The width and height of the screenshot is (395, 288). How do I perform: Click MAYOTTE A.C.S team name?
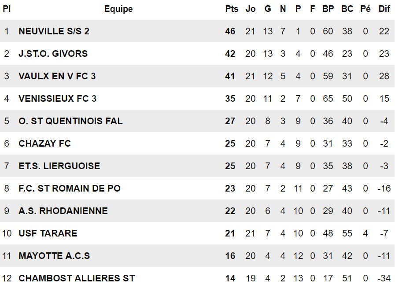click(54, 256)
